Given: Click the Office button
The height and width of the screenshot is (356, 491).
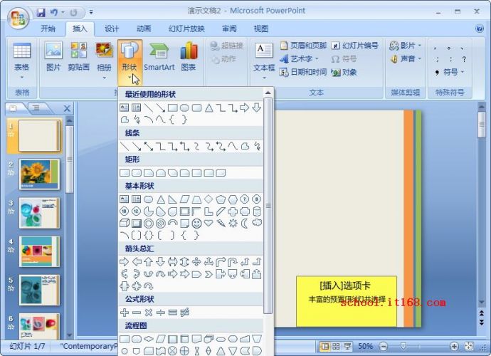Looking at the screenshot, I should click(19, 18).
